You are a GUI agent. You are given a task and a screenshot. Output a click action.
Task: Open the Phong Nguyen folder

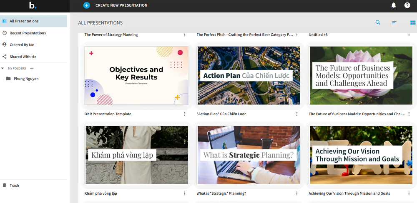26,79
